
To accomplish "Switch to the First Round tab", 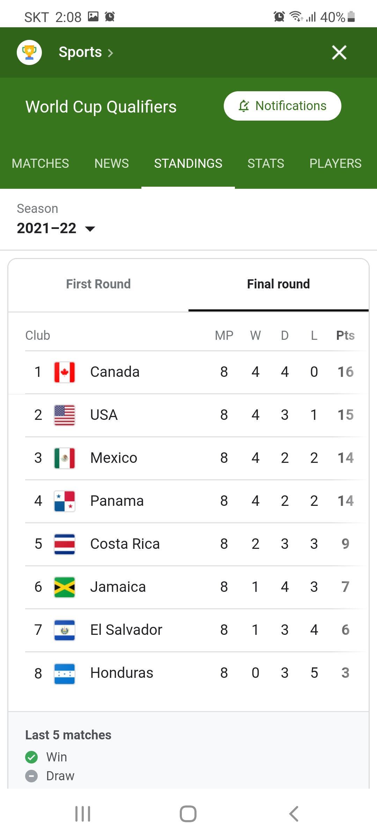I will [98, 284].
